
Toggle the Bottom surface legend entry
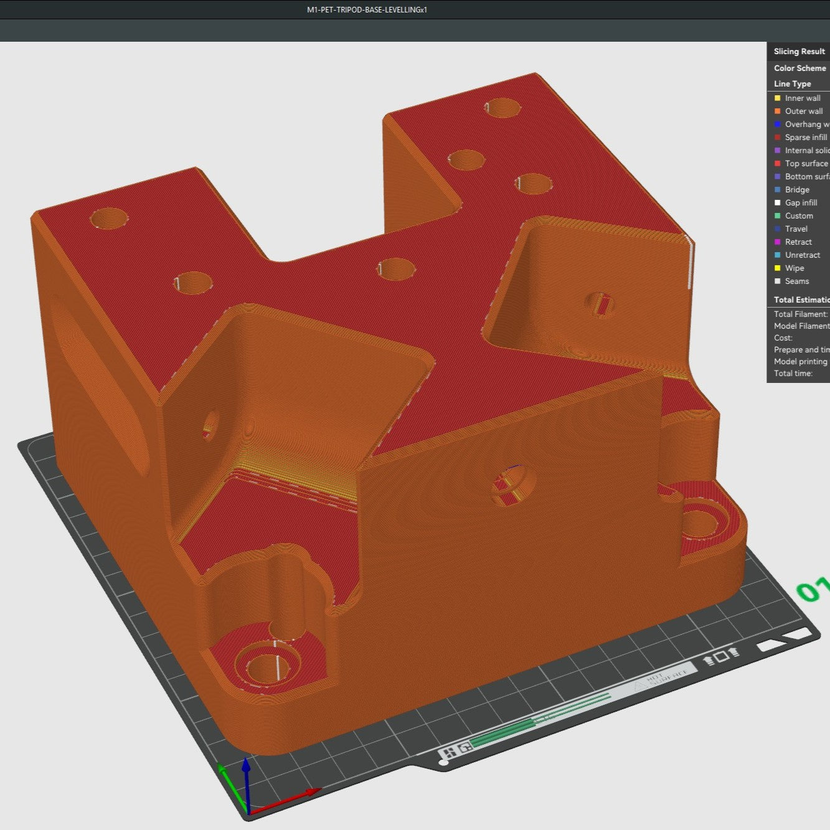[x=801, y=176]
